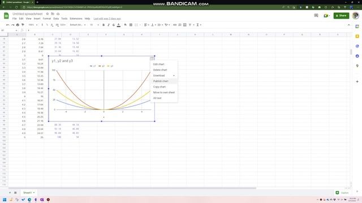362x203 pixels.
Task: Collapse the toolbar with the caret
Action: (x=348, y=25)
